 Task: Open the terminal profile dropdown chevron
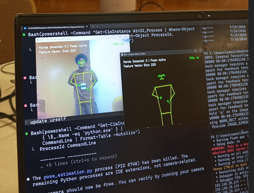[x=97, y=26]
